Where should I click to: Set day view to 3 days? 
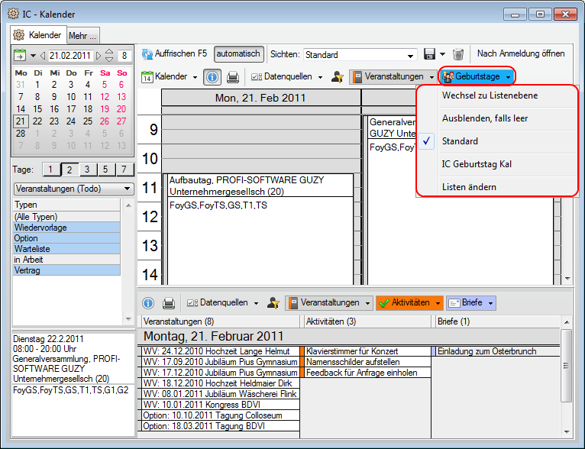(x=86, y=170)
